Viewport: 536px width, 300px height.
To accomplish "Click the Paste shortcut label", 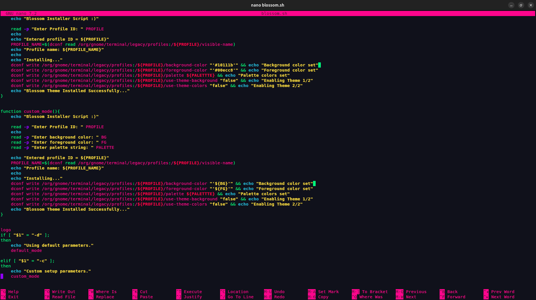I will (146, 297).
